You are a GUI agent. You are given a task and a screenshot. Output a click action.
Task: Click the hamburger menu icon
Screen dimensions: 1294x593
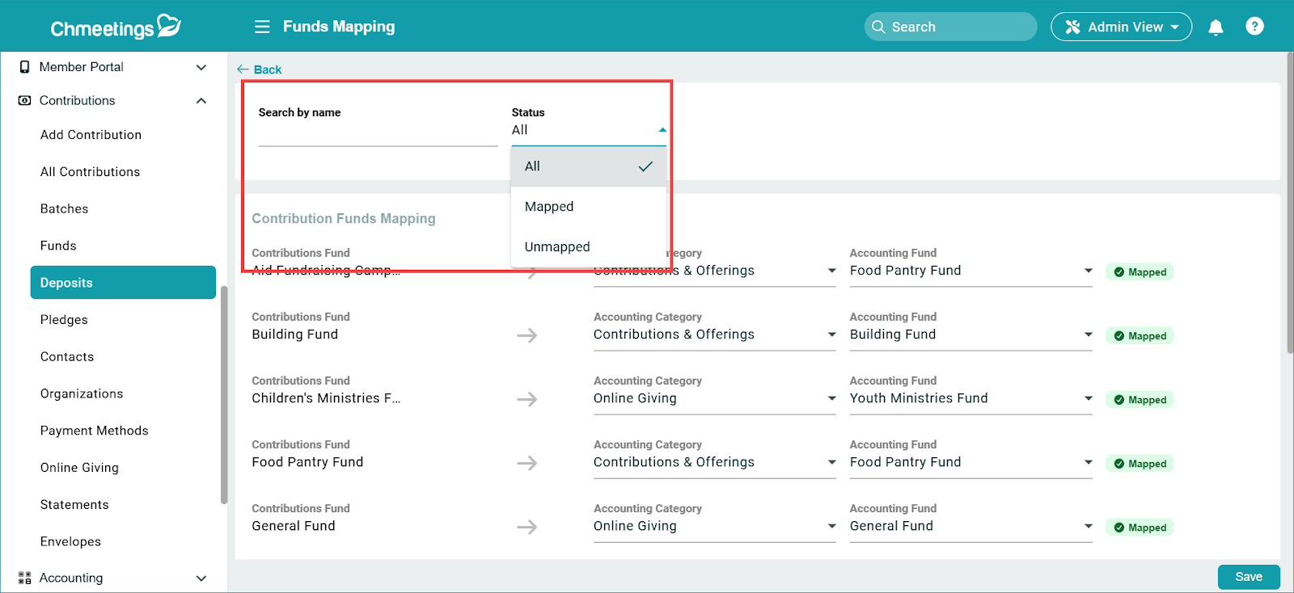(262, 27)
